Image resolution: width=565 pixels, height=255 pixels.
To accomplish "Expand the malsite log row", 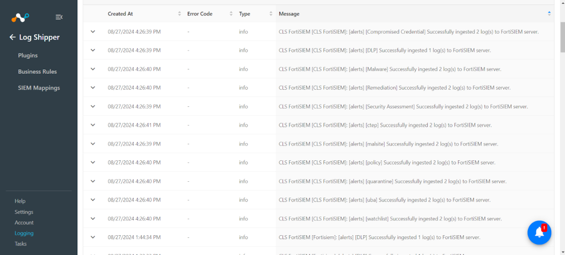I will (x=93, y=144).
